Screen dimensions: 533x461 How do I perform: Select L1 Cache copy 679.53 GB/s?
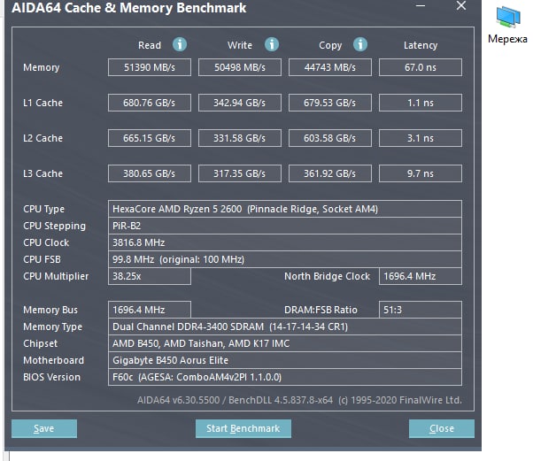click(330, 103)
